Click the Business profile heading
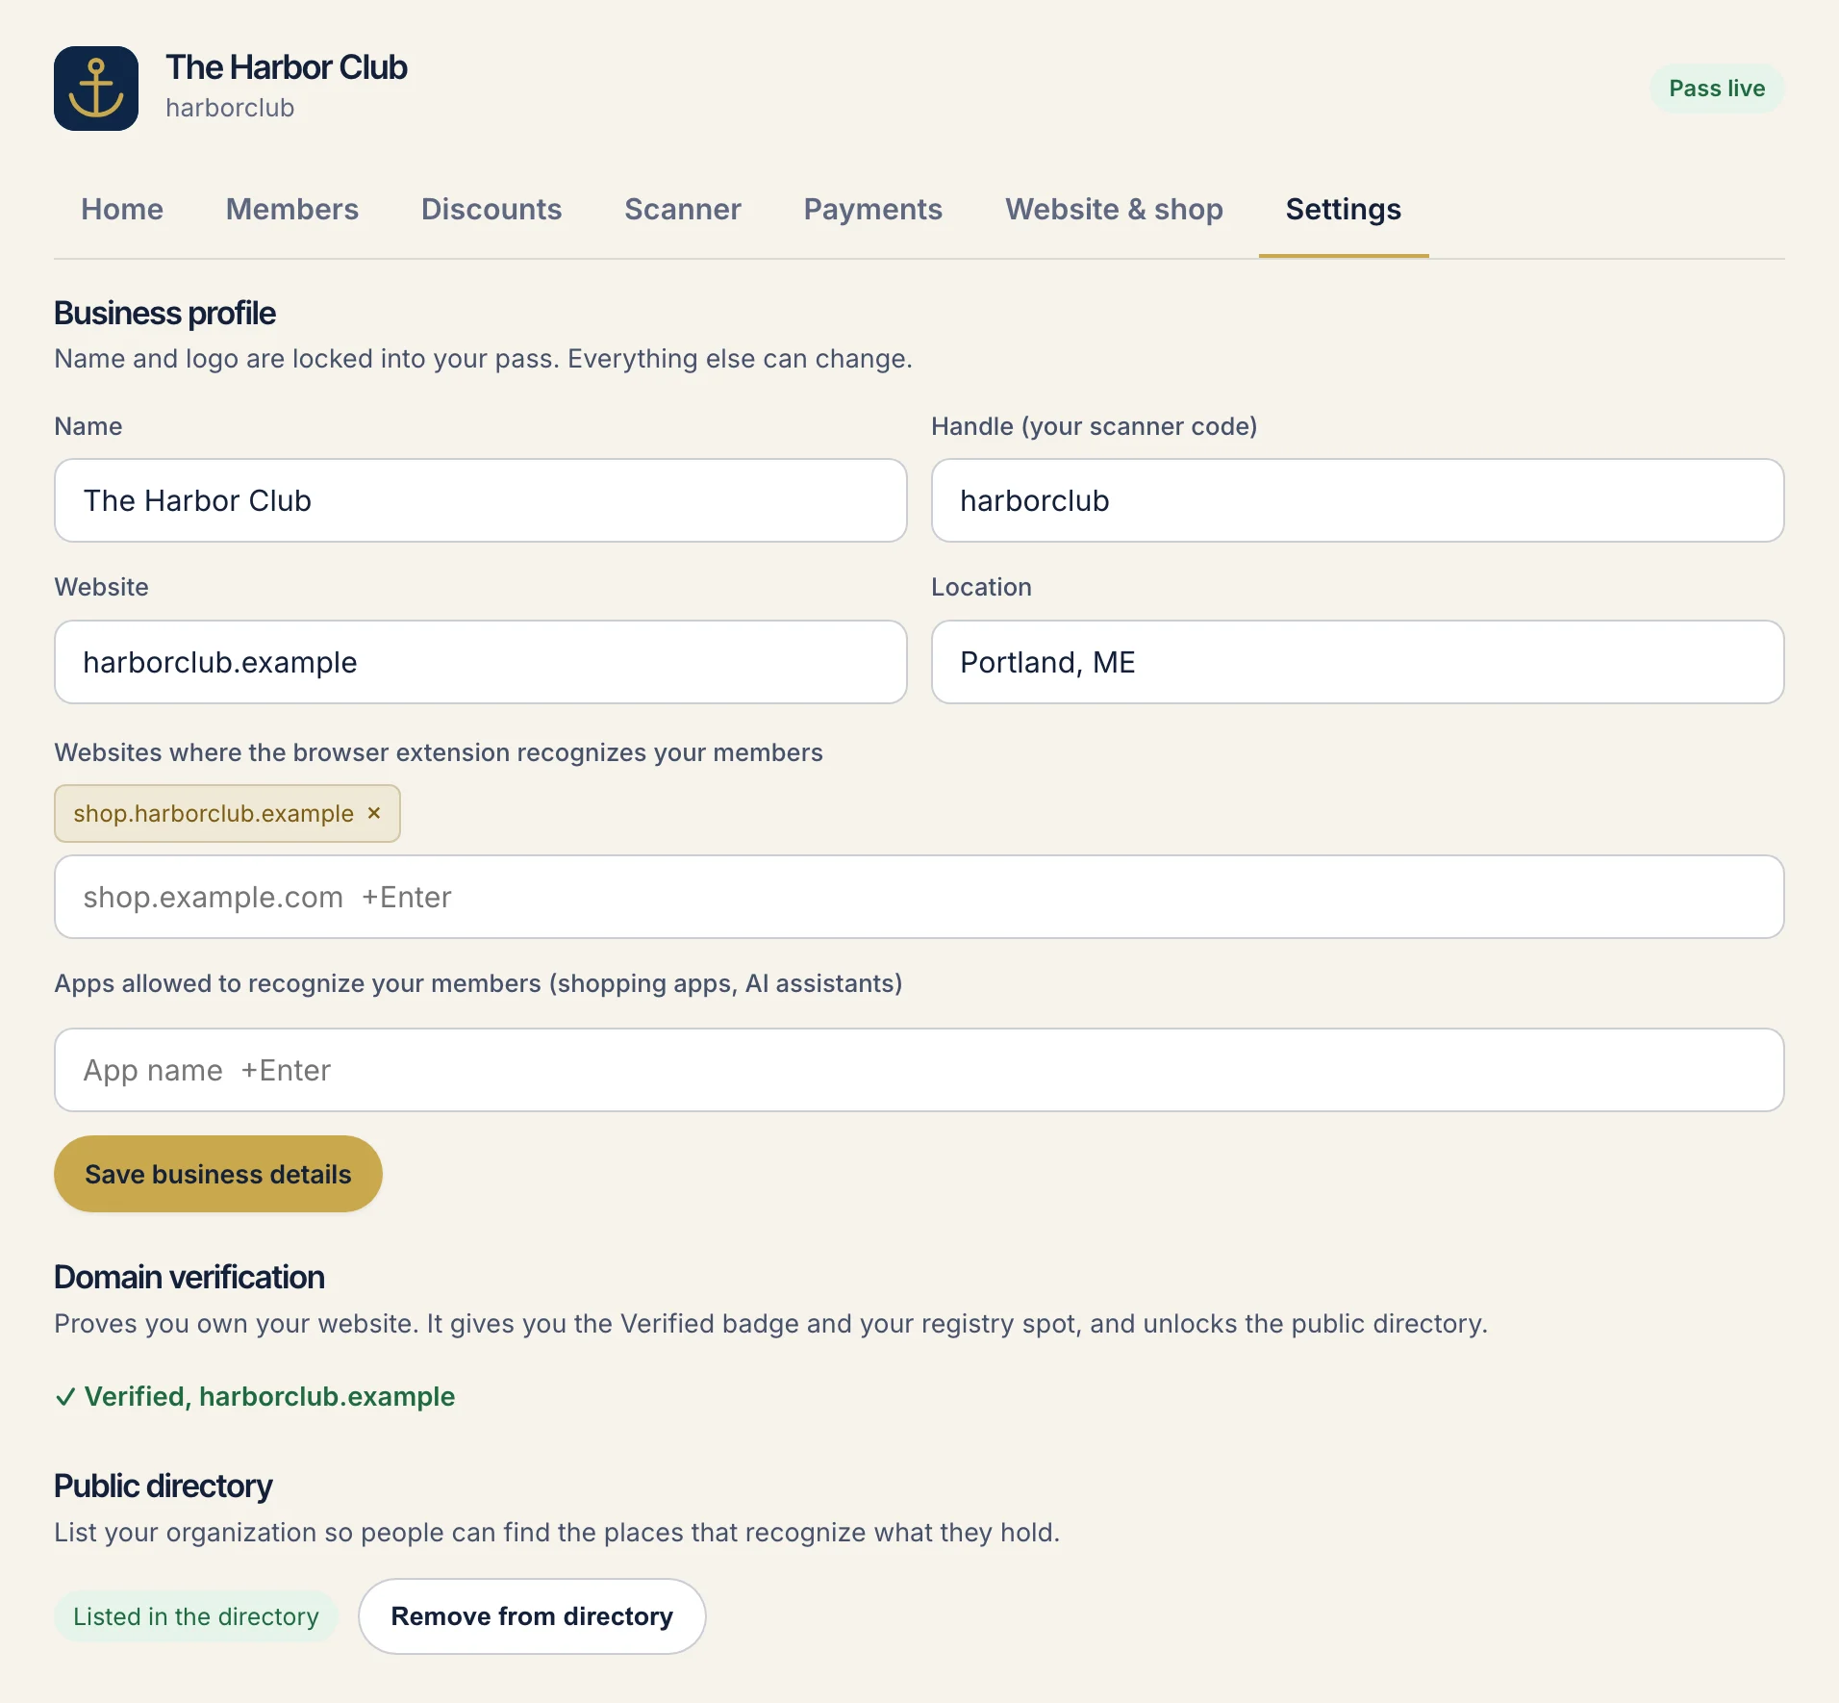 pyautogui.click(x=165, y=314)
